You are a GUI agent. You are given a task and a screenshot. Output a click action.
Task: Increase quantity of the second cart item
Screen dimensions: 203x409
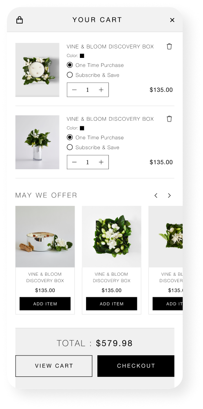pos(101,162)
